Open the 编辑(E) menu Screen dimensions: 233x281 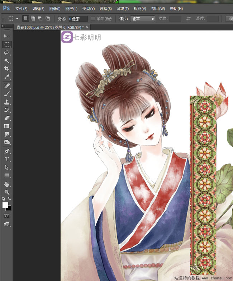[38, 9]
